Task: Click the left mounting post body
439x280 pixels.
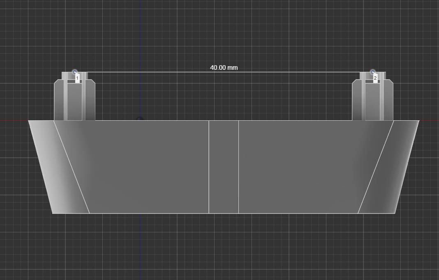Action: [74, 103]
